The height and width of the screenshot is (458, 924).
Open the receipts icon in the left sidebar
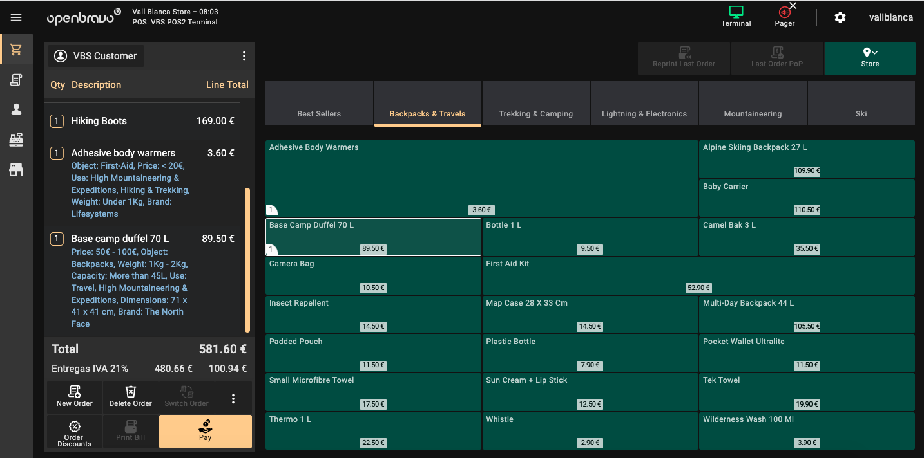click(x=16, y=80)
